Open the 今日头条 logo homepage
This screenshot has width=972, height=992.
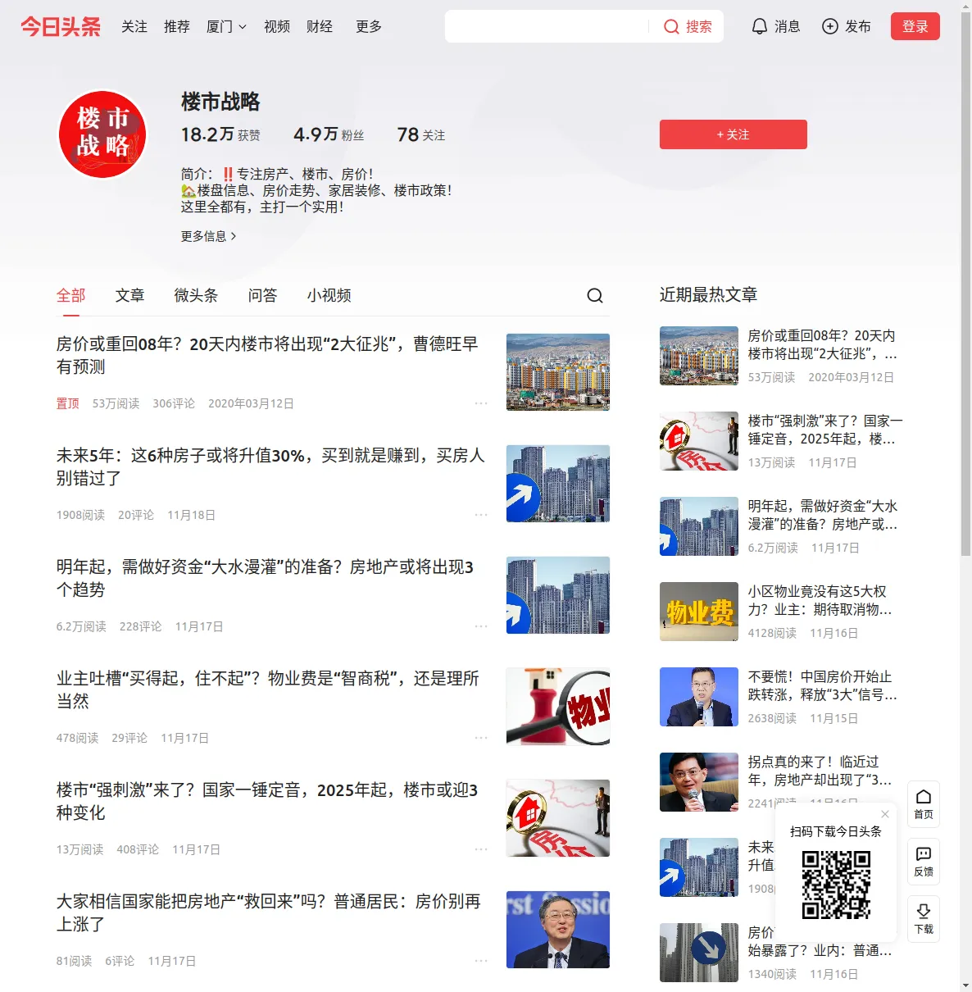tap(61, 26)
